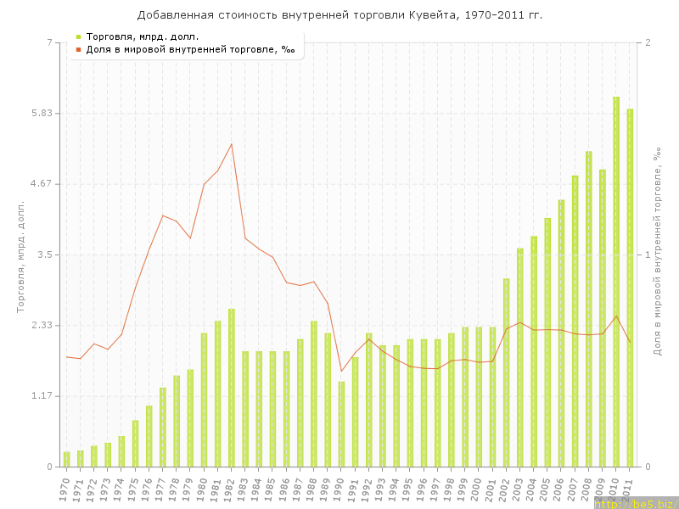Click the 1982 bar in the chart

pos(231,388)
